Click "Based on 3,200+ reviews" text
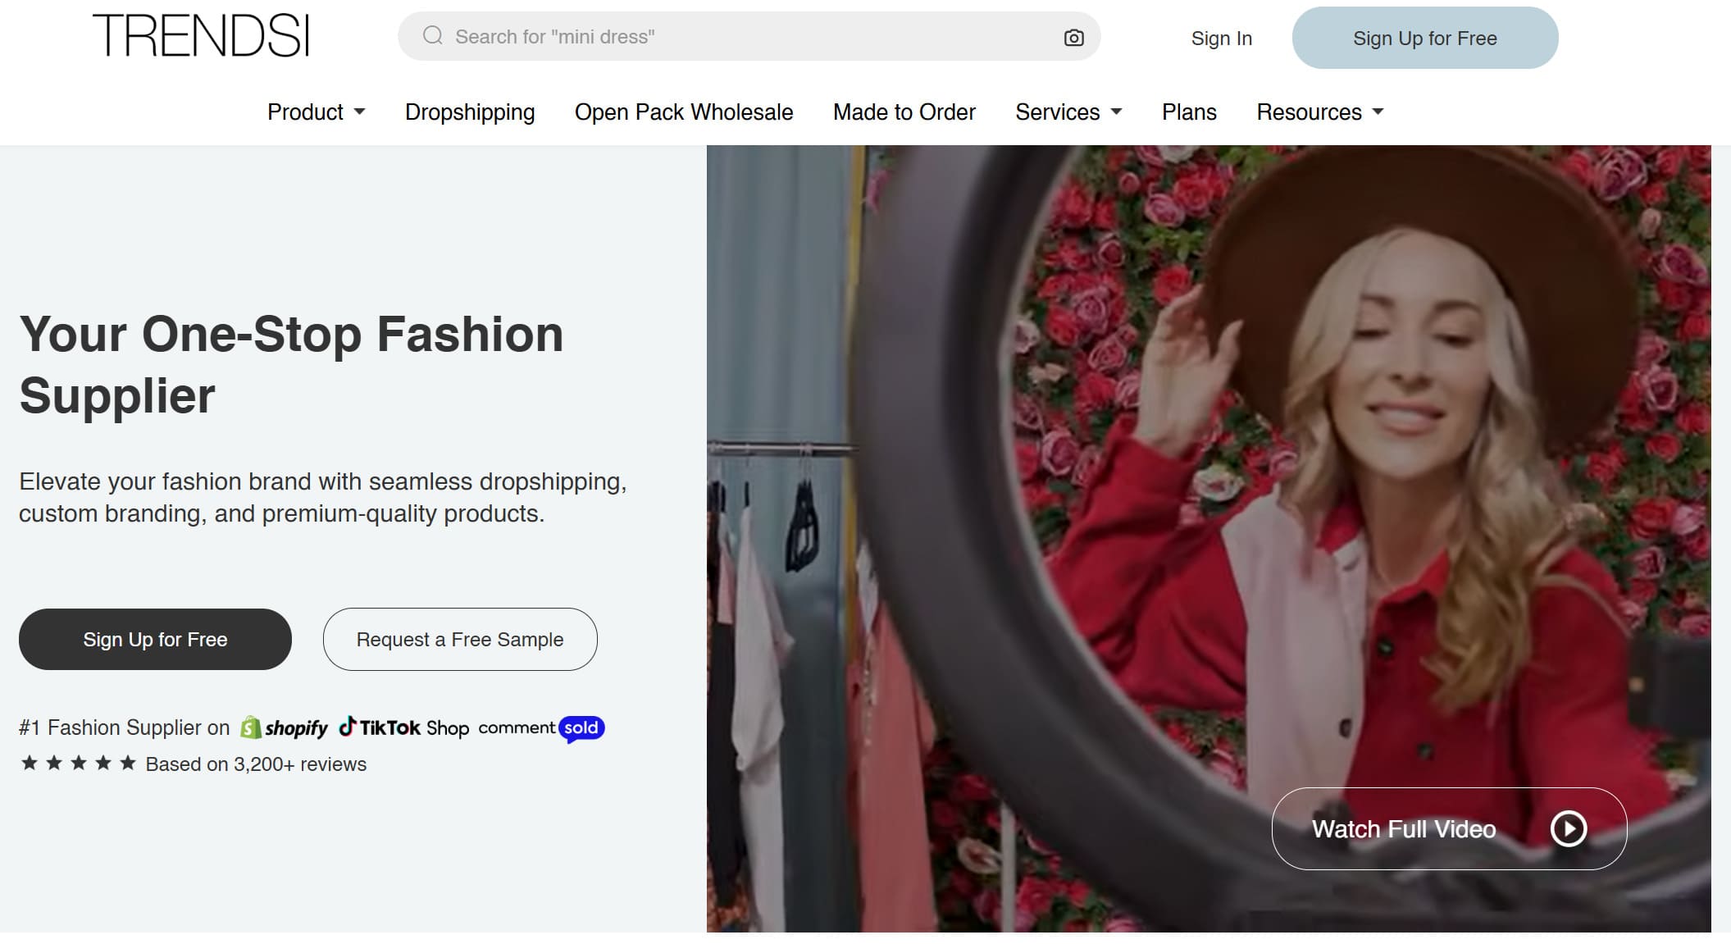 coord(256,764)
